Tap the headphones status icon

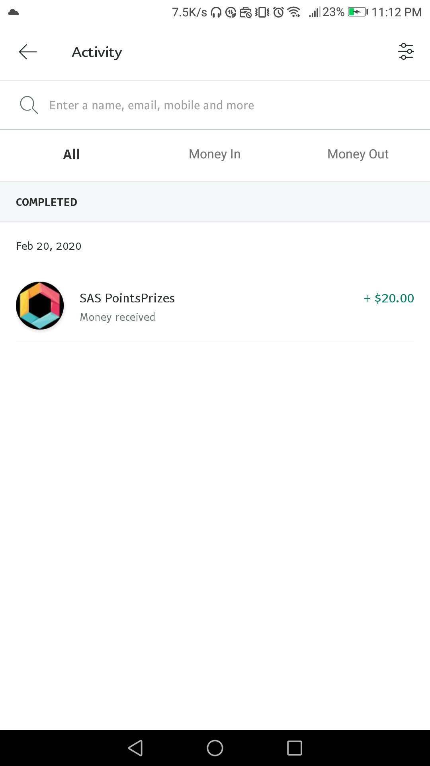coord(216,12)
